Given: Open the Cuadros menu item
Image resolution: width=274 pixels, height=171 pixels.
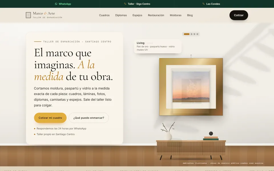Looking at the screenshot, I should (104, 15).
